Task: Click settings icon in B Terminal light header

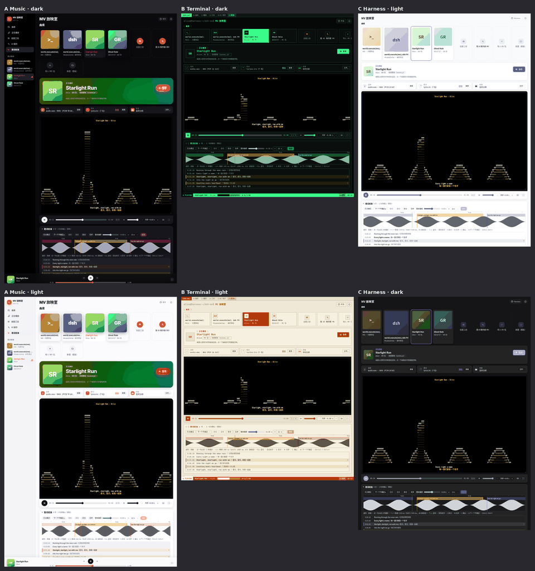Action: tap(349, 304)
